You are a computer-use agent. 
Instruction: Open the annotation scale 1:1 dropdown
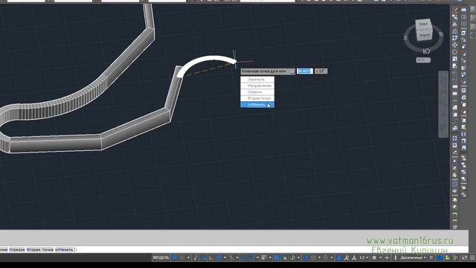click(x=364, y=258)
